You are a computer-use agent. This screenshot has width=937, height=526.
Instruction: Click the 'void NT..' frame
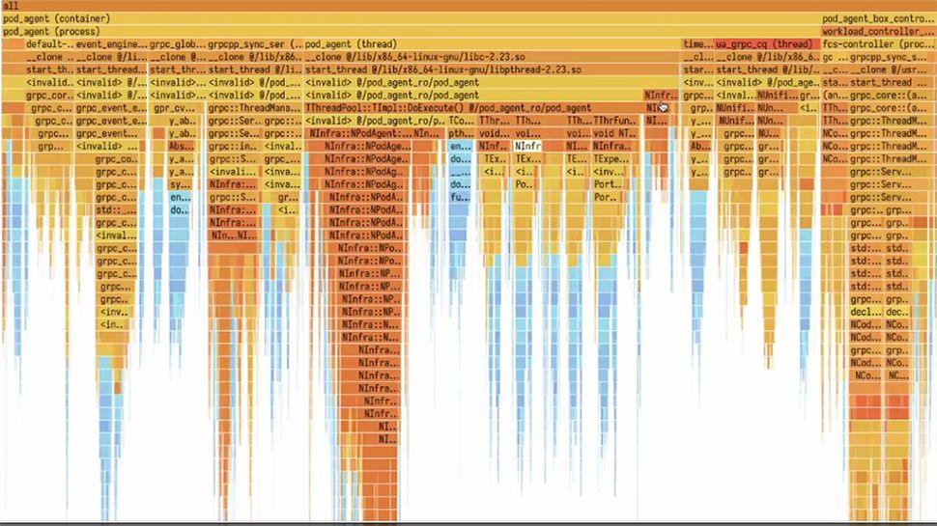point(615,133)
